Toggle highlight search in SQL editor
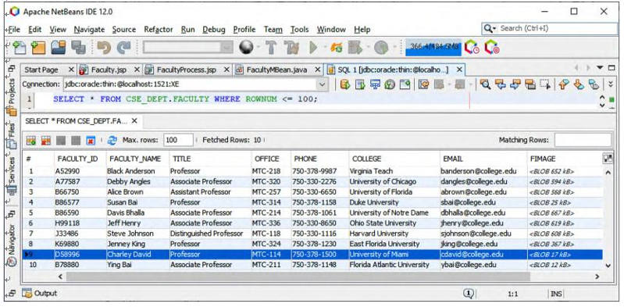The width and height of the screenshot is (624, 307). click(530, 84)
